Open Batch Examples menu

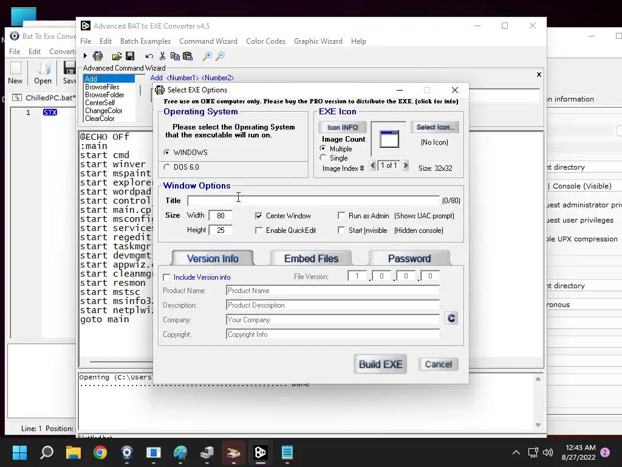pos(145,41)
